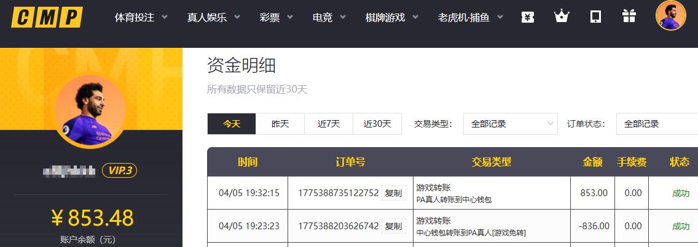Click the gift box promotions icon
The image size is (698, 247).
[629, 17]
